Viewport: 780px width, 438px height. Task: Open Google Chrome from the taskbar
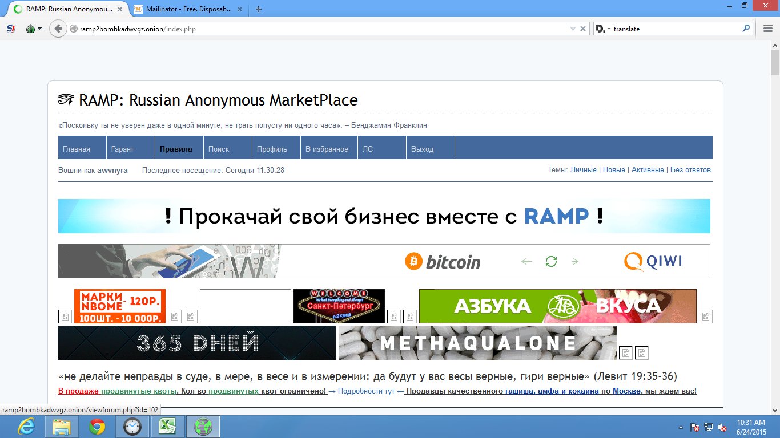(x=97, y=427)
